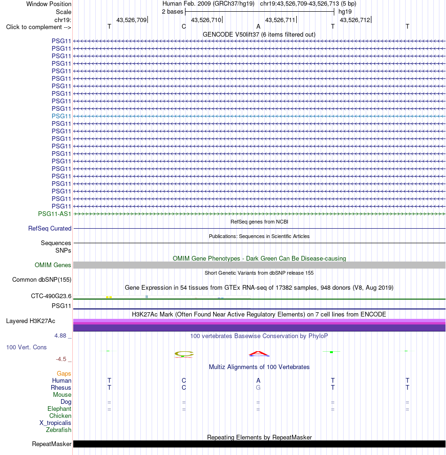The image size is (446, 455).
Task: Click the Window Position label
Action: click(x=49, y=4)
